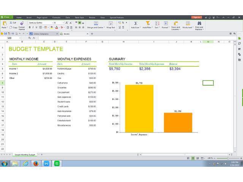Click the red Sign in button
The height and width of the screenshot is (182, 243).
coord(197,17)
